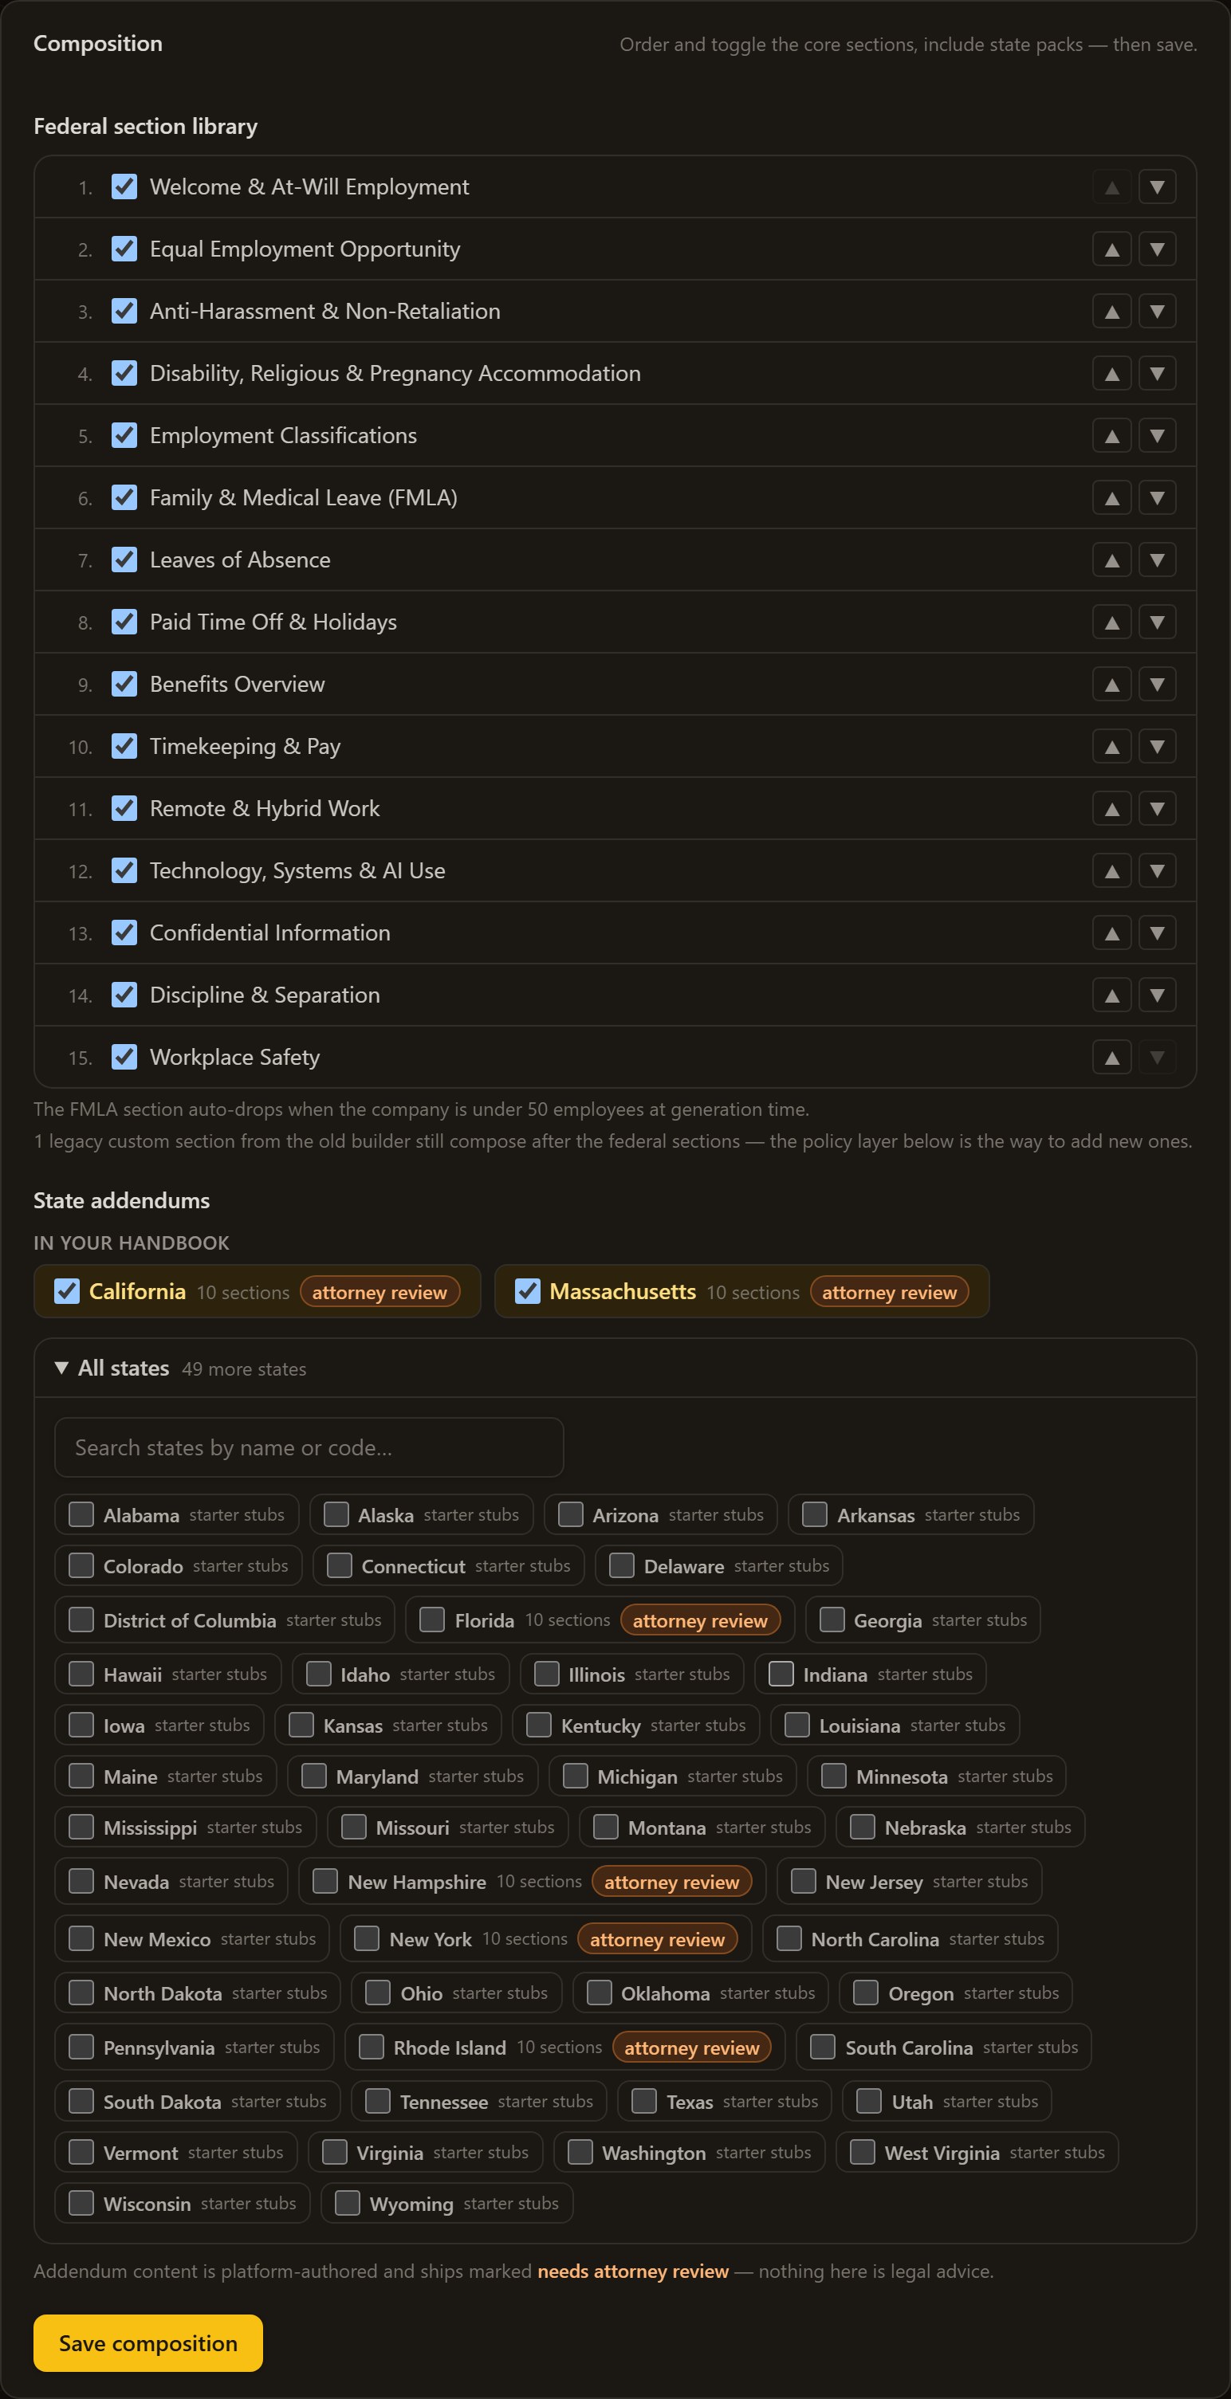Open the Massachusetts attorney review badge
Image resolution: width=1231 pixels, height=2399 pixels.
click(x=889, y=1292)
